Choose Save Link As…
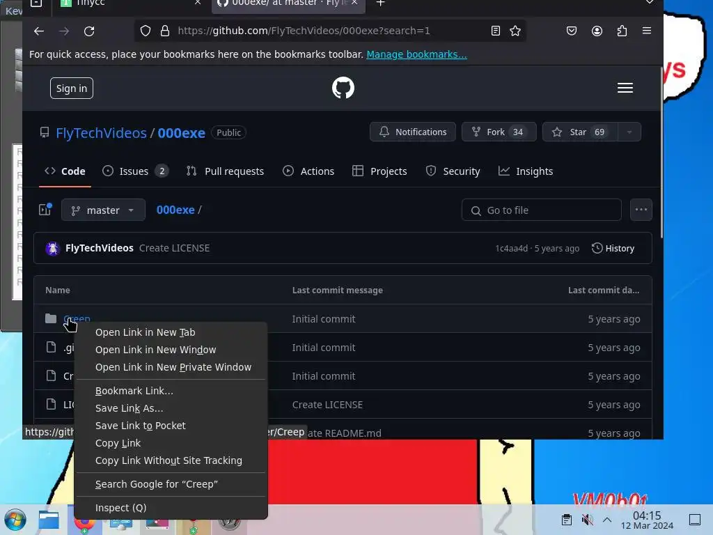This screenshot has height=535, width=713. (x=171, y=408)
